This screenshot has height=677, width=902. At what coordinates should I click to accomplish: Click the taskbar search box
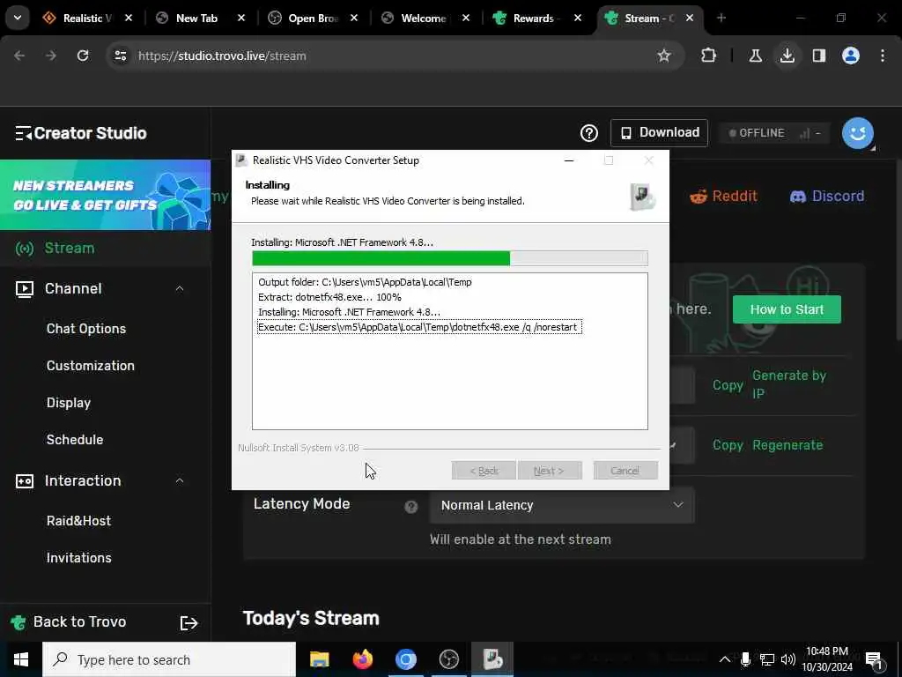click(x=169, y=659)
